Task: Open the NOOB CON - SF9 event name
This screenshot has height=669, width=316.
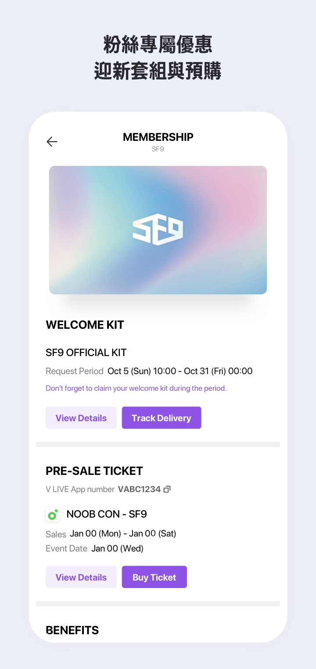Action: [x=107, y=514]
